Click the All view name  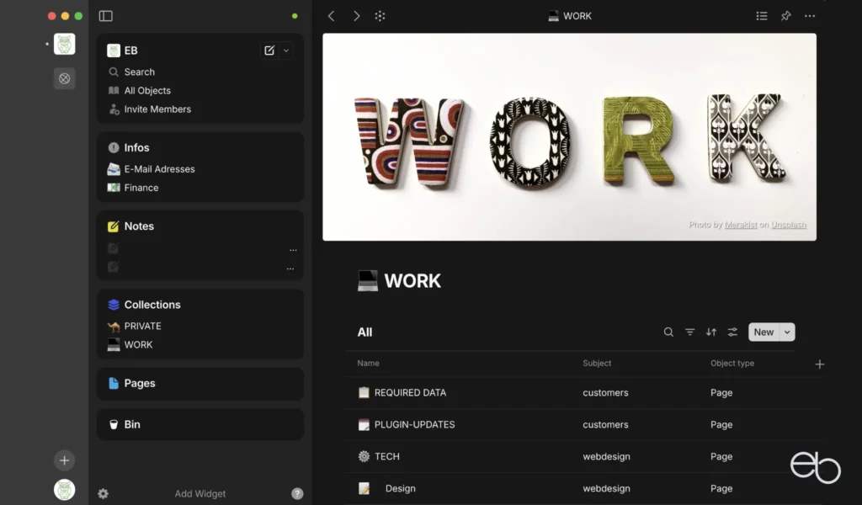coord(364,332)
